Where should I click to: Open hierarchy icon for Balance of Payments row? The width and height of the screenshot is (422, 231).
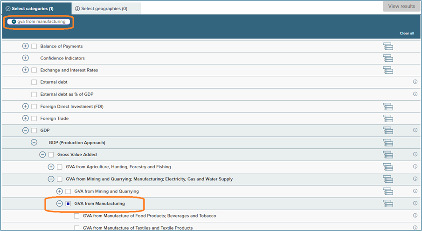[388, 46]
